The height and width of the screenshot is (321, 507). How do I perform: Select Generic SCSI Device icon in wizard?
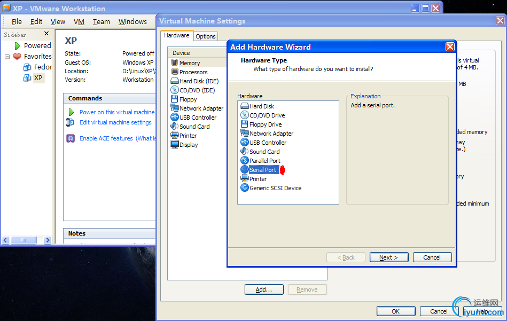[x=245, y=187]
